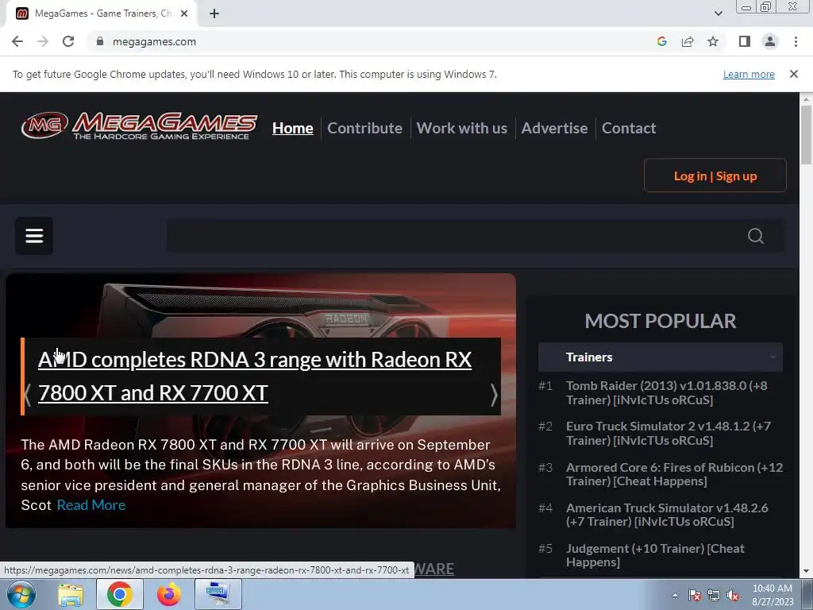This screenshot has height=610, width=813.
Task: Click the network tray icon
Action: (714, 596)
